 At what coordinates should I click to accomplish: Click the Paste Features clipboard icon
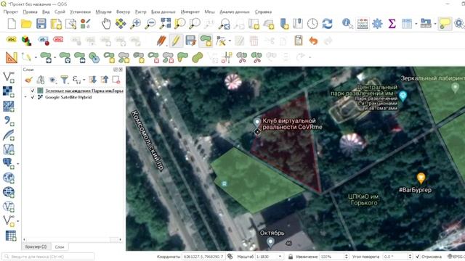click(x=299, y=41)
